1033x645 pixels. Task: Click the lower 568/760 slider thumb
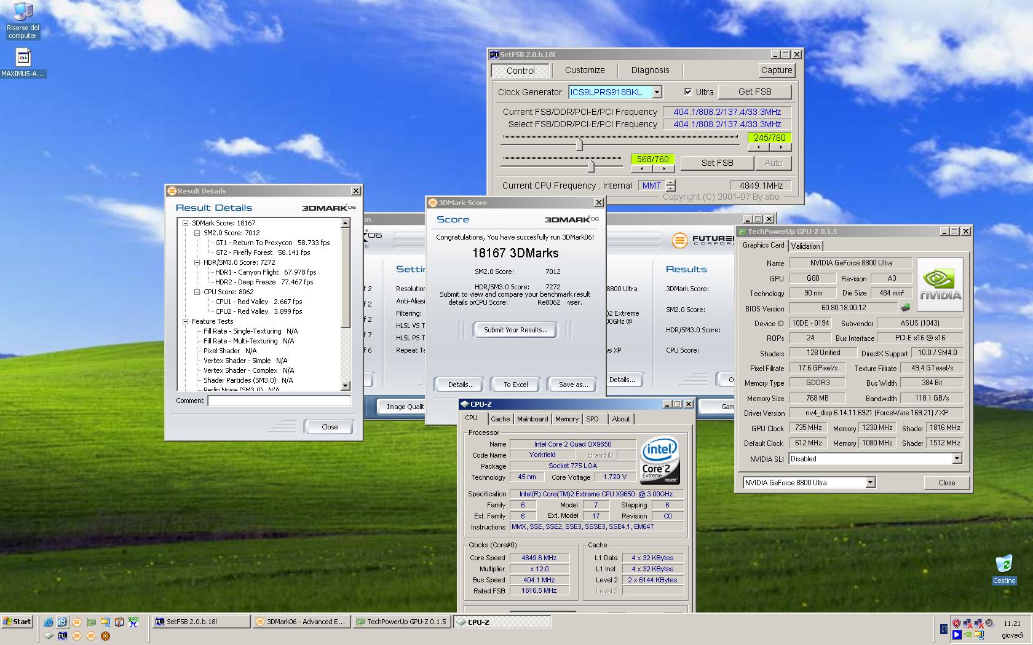591,165
